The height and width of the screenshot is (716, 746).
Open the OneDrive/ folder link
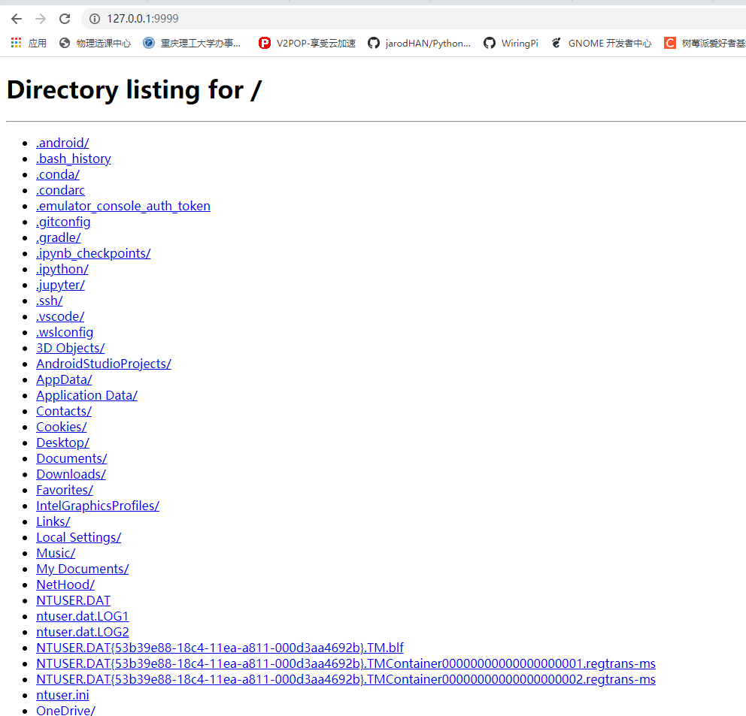click(65, 710)
